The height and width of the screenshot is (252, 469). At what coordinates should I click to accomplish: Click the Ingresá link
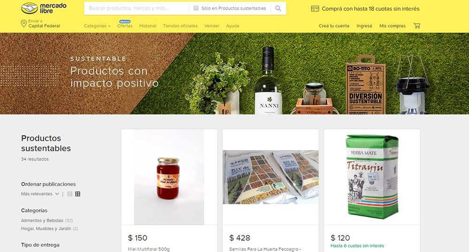(364, 26)
